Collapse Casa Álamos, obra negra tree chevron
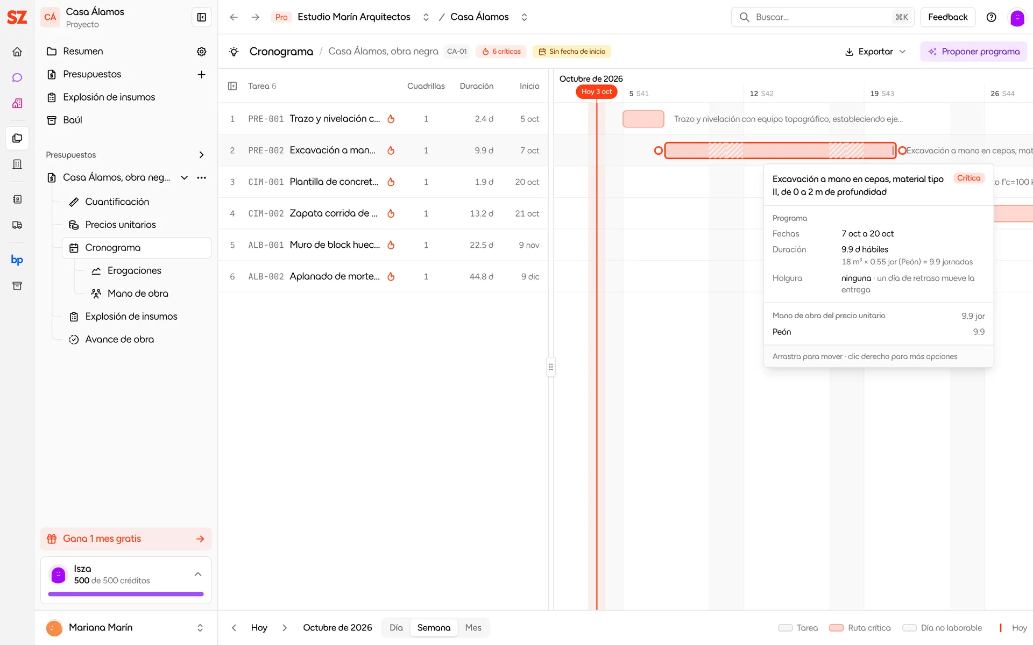1033x645 pixels. 185,177
